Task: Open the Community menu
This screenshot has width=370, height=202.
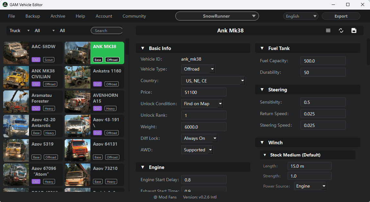Action: point(134,16)
